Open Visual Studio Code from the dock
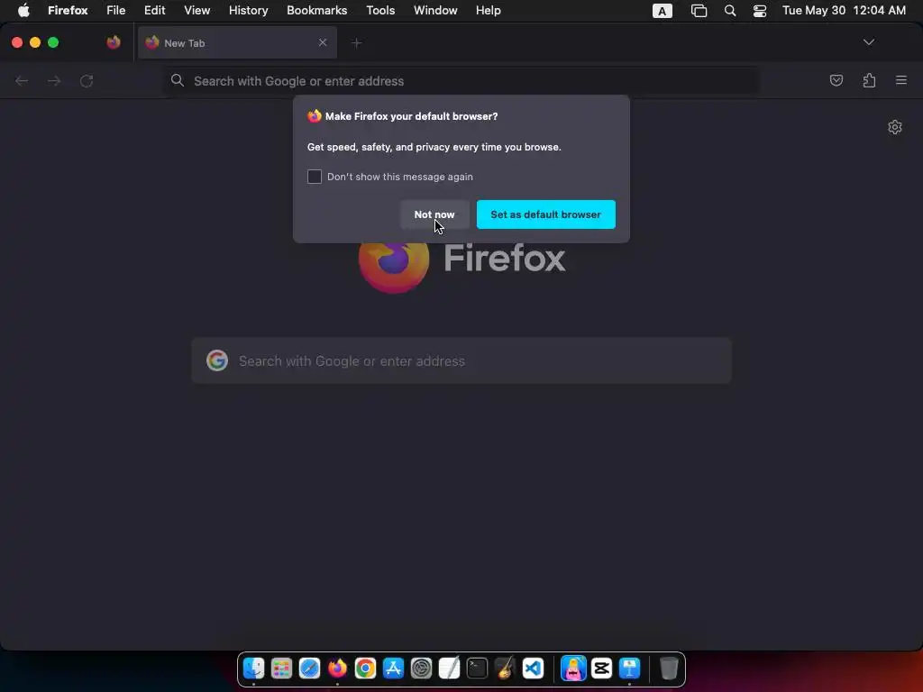This screenshot has height=692, width=923. click(x=533, y=669)
